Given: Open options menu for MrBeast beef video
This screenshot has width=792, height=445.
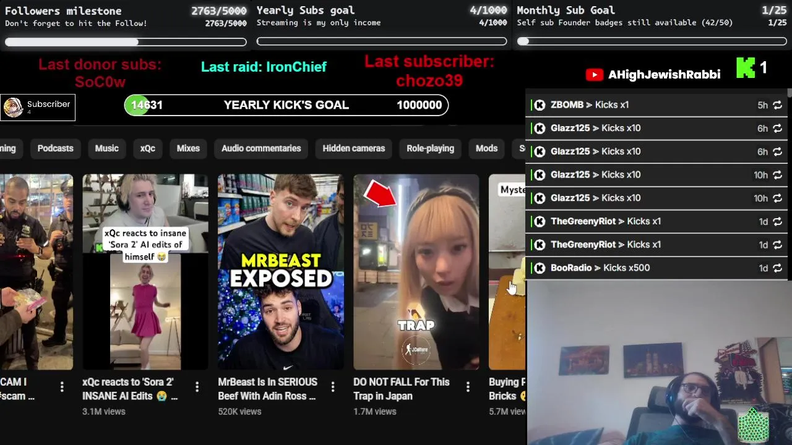Looking at the screenshot, I should pyautogui.click(x=332, y=387).
